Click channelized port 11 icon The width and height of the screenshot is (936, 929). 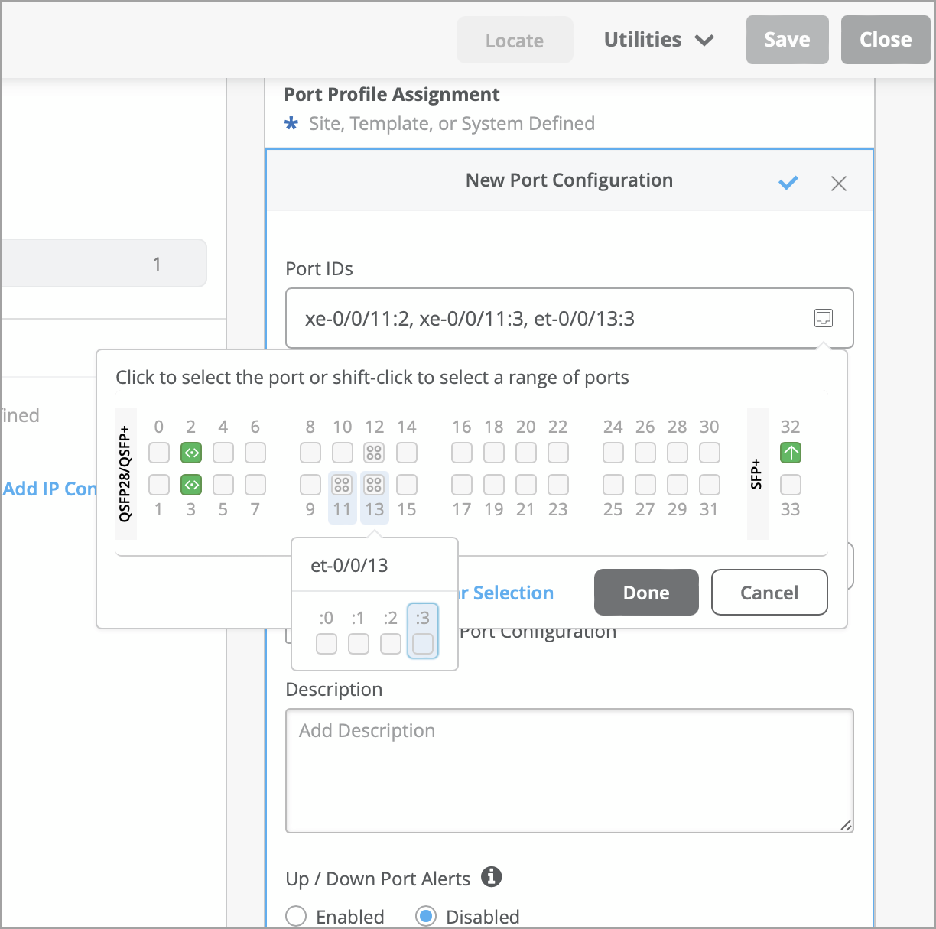point(342,485)
